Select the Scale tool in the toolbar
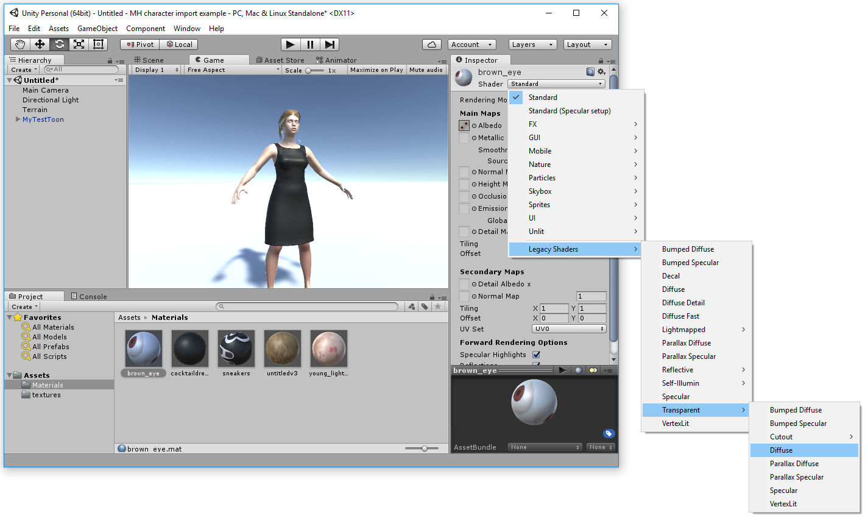 click(x=79, y=44)
